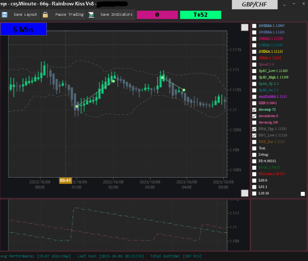Uncheck the BBC_Low band checkbox
The image size is (308, 261).
click(x=254, y=135)
